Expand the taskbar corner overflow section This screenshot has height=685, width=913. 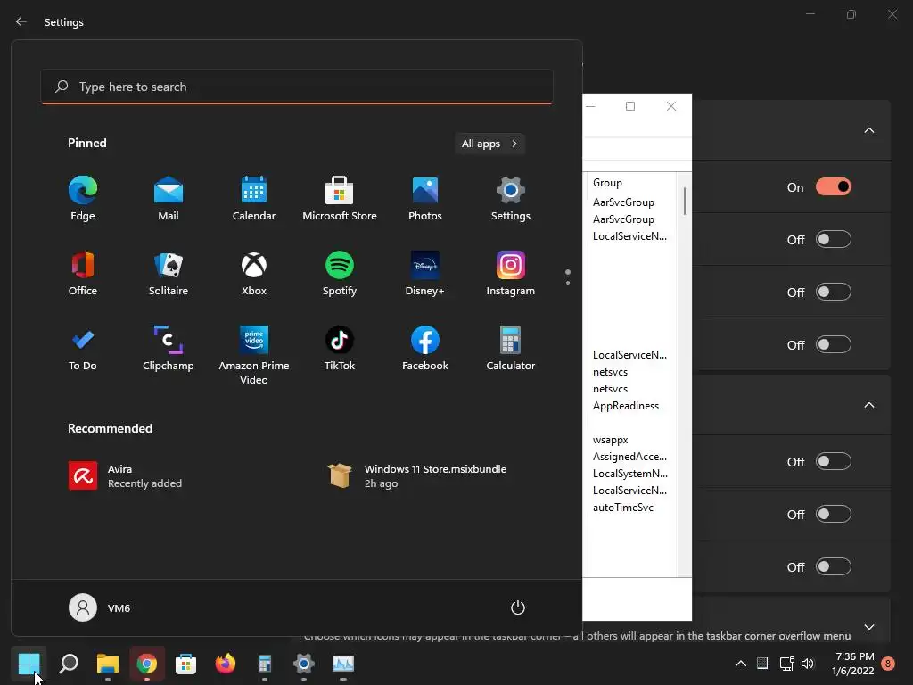coord(868,627)
